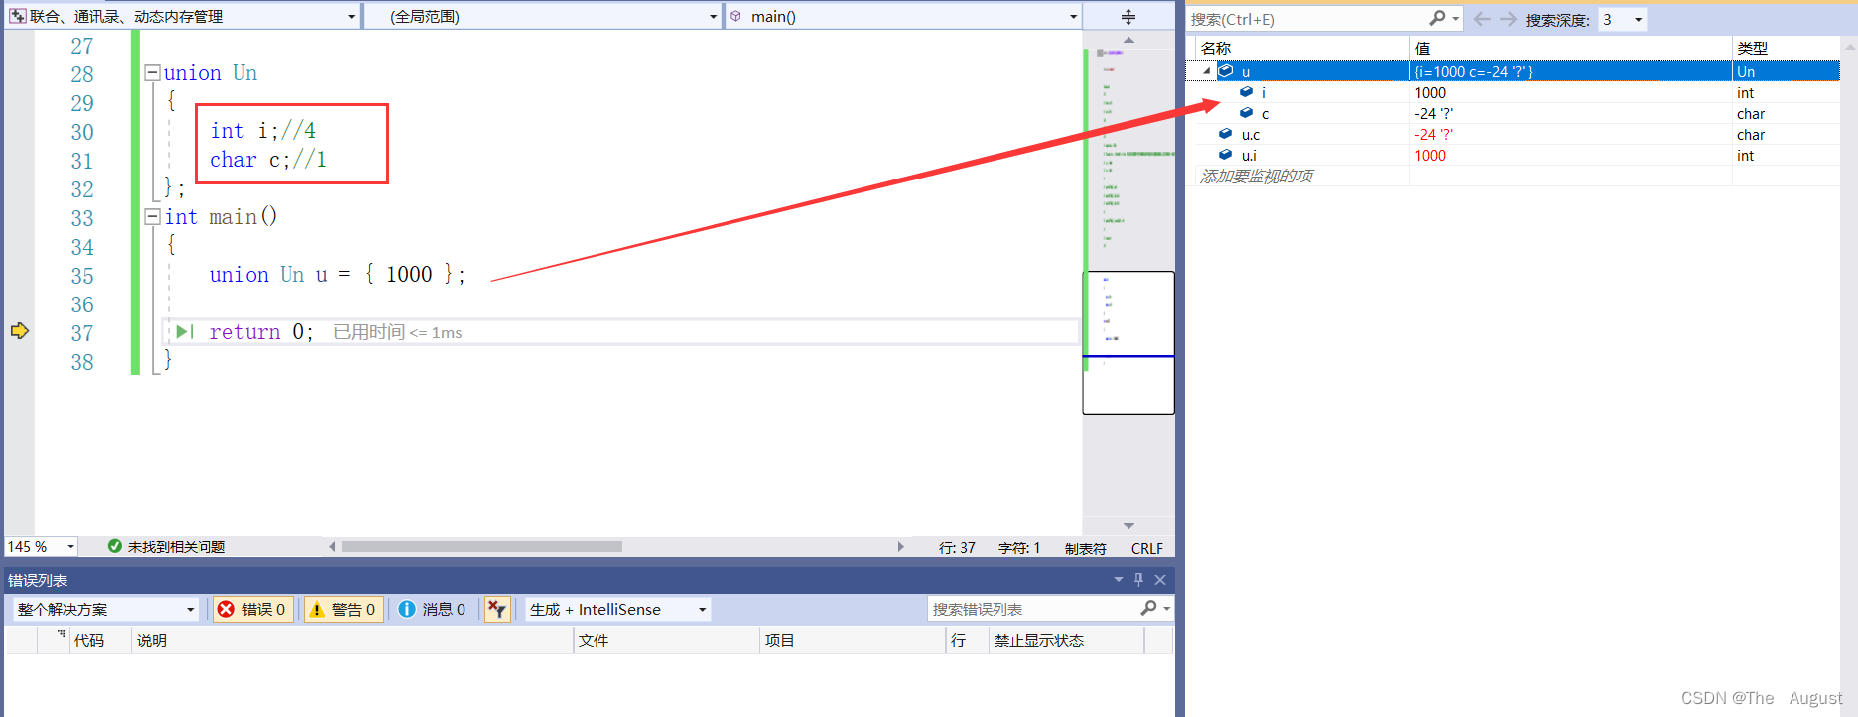Click the character 1 column indicator
This screenshot has height=717, width=1858.
click(x=1019, y=547)
